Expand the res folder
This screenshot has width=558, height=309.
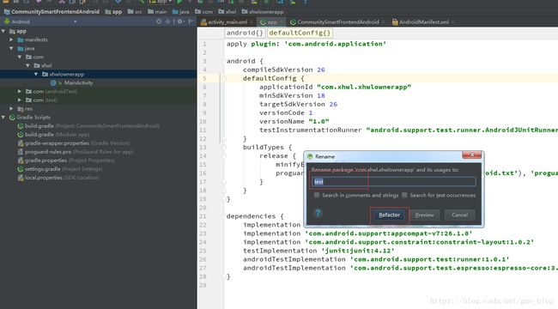point(12,108)
